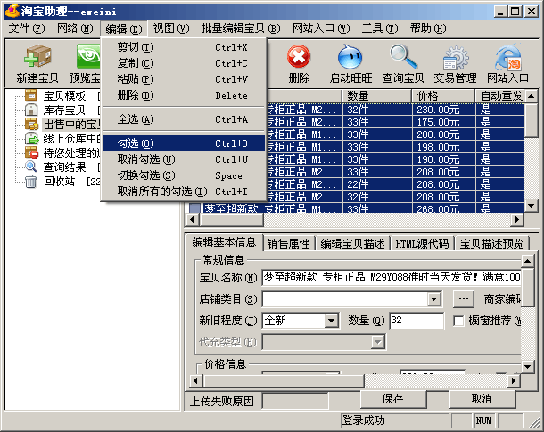Open 待您处理的 tree node
The image size is (544, 432).
click(x=71, y=153)
